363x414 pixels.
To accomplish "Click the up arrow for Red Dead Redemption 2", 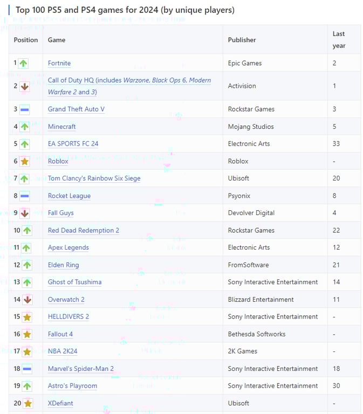I will [x=27, y=231].
